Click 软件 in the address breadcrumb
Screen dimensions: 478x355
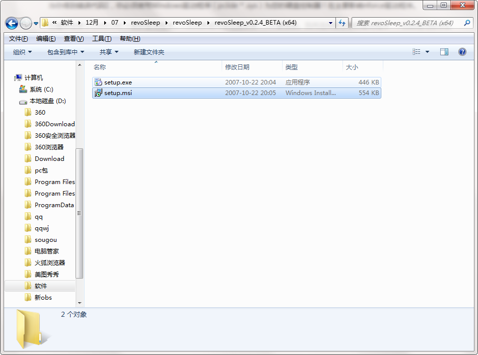tap(67, 23)
